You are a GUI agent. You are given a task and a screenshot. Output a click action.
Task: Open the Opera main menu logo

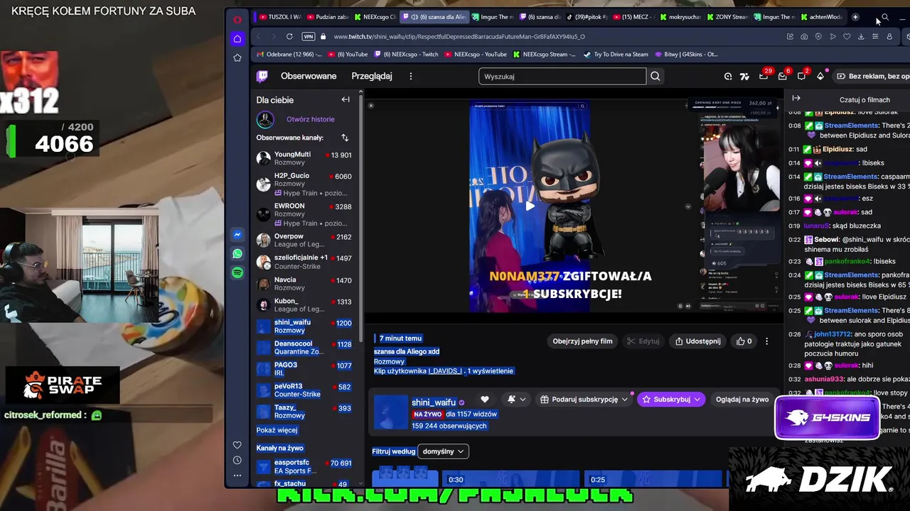237,20
